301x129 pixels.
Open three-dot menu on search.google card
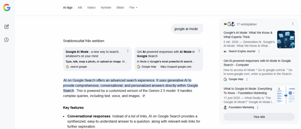128,51
